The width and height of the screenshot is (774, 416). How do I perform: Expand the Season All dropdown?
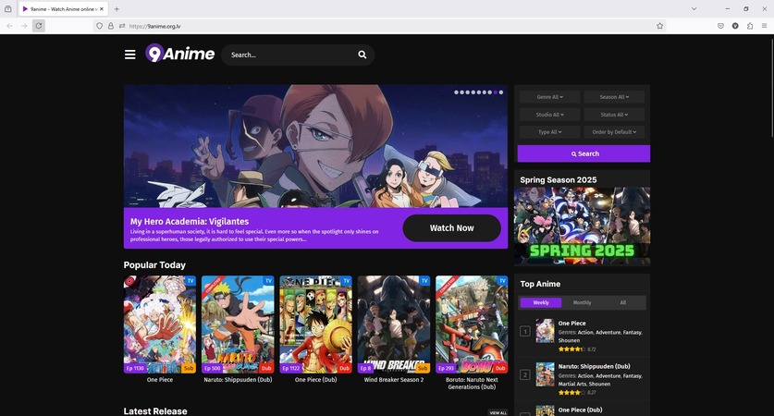[614, 97]
